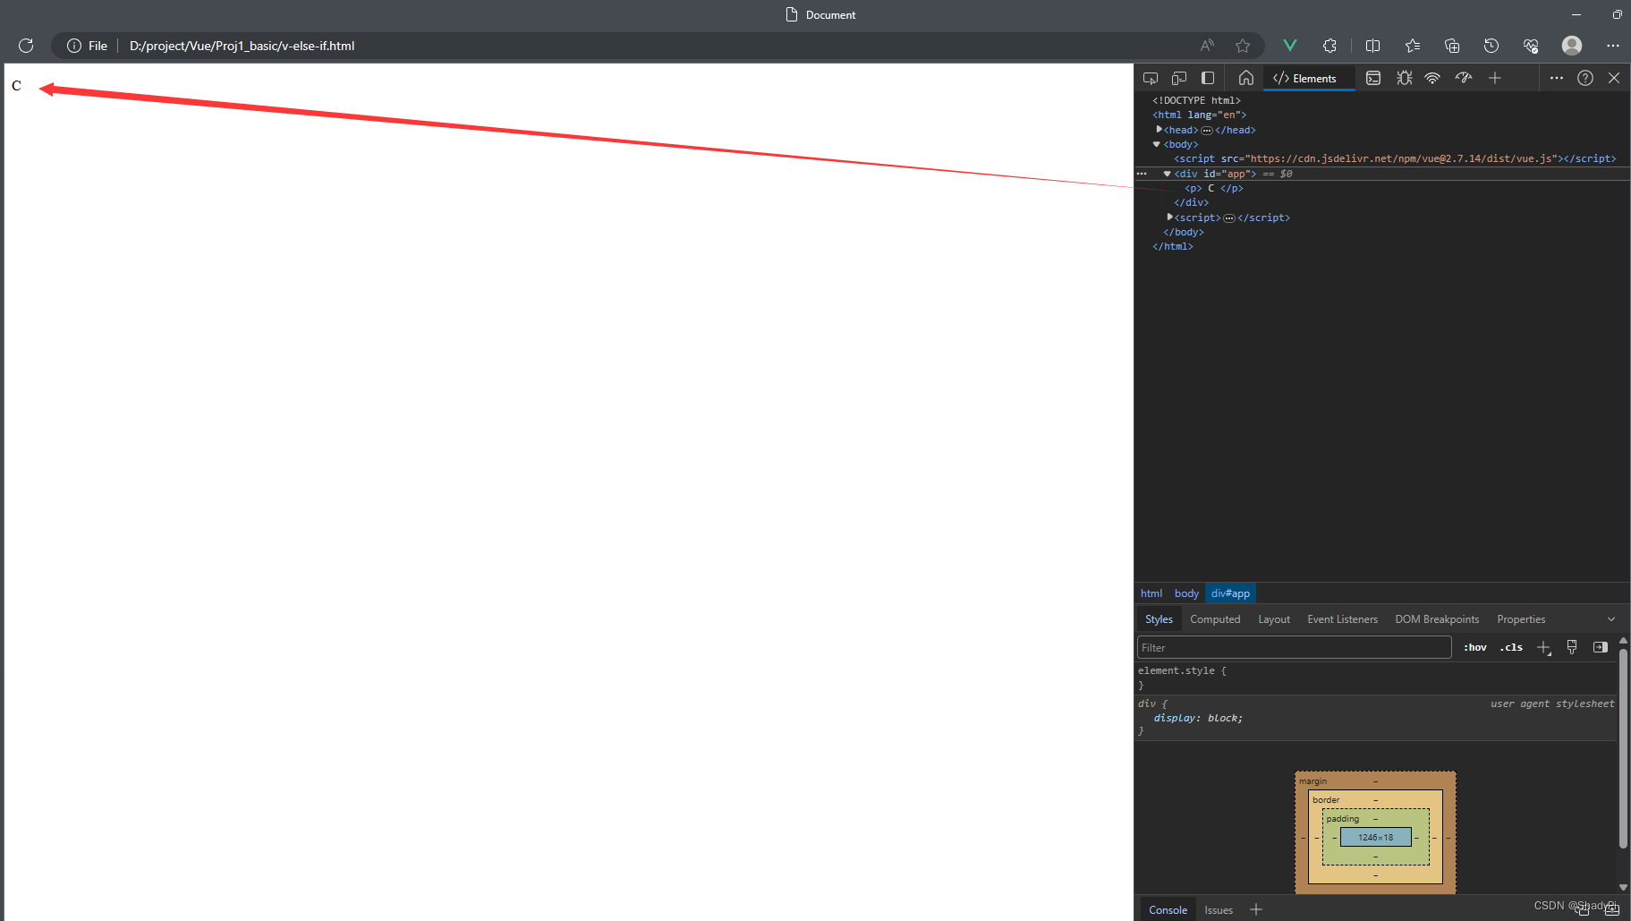Open the Issues drawer tab
Viewport: 1631px width, 921px height.
click(1219, 909)
